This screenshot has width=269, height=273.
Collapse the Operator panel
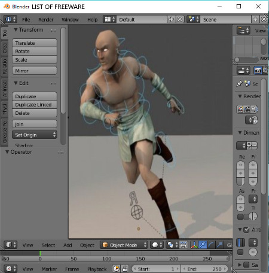click(x=7, y=152)
